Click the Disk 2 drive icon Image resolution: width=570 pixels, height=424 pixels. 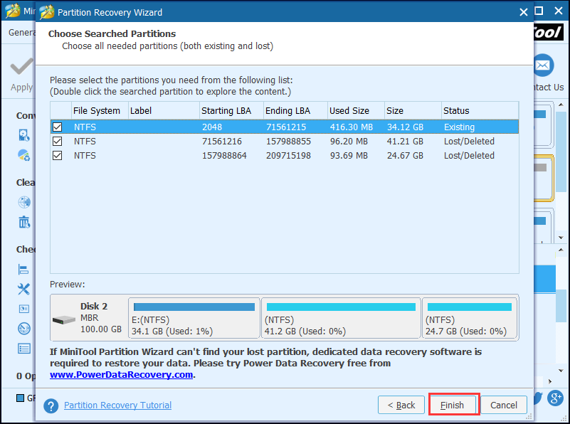64,319
